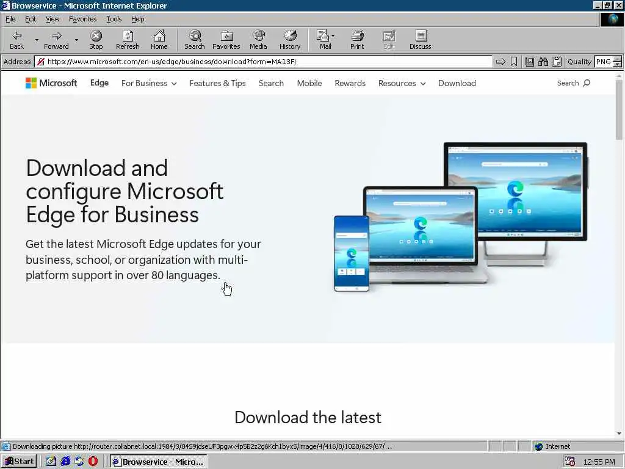Expand the For Business menu
Screen dimensions: 625x469
click(x=149, y=83)
